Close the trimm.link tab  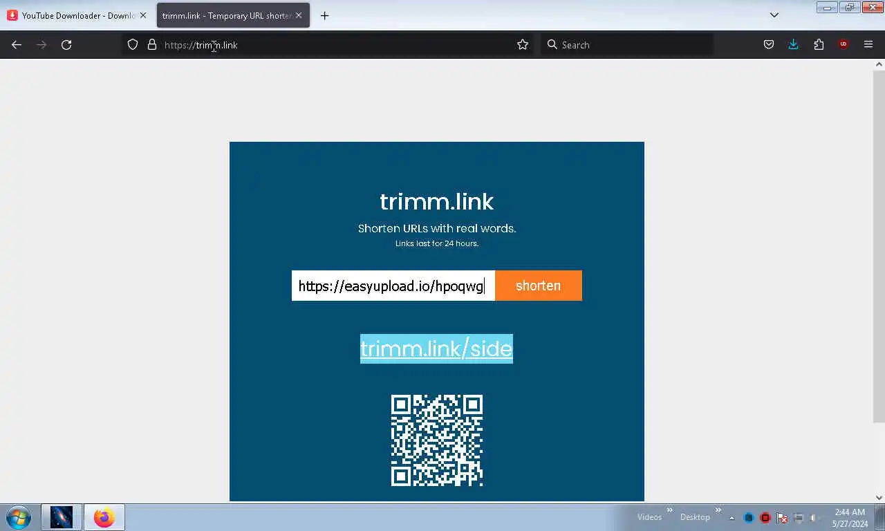pyautogui.click(x=299, y=15)
